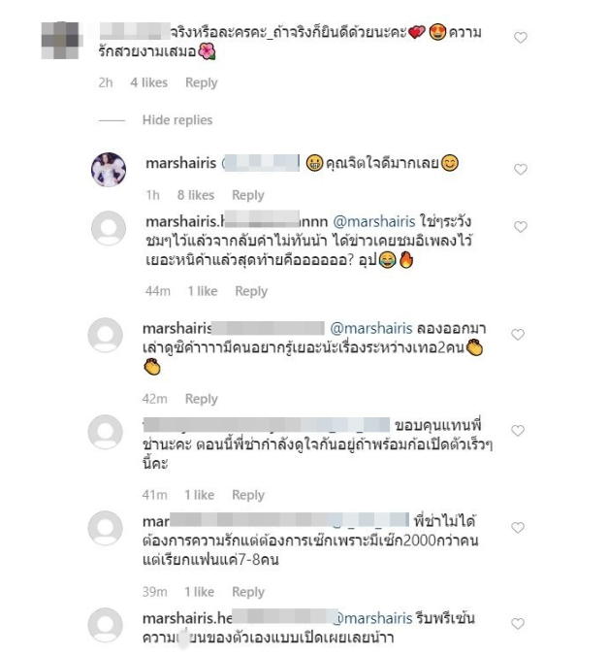
Task: Reply to the 42m comment
Action: [x=202, y=399]
